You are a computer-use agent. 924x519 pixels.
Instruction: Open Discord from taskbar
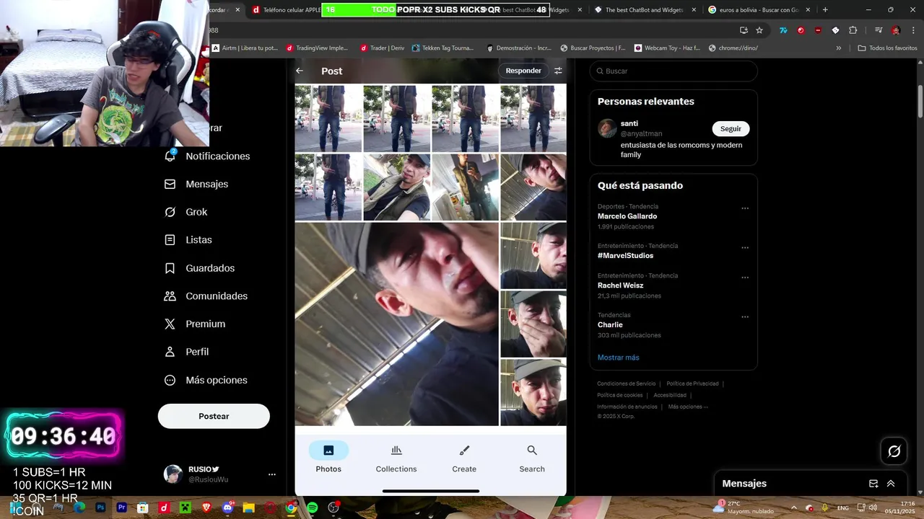pos(227,508)
